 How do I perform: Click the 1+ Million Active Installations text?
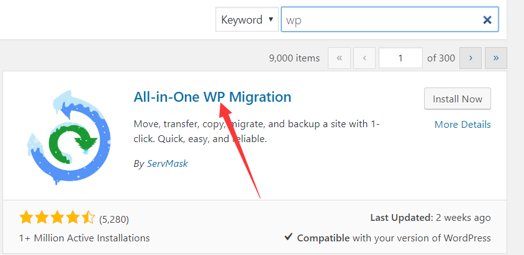coord(84,238)
